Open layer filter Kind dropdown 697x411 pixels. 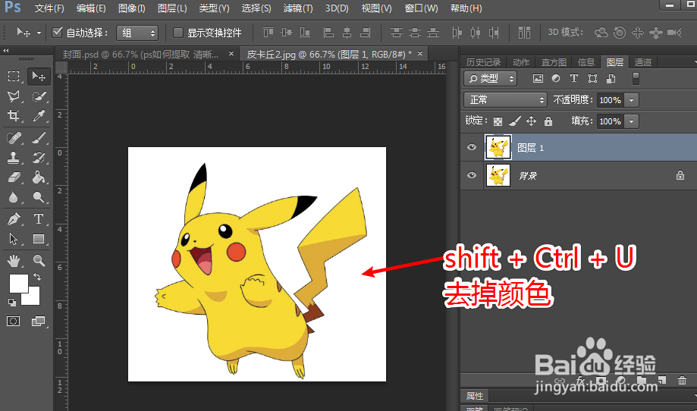(x=490, y=79)
